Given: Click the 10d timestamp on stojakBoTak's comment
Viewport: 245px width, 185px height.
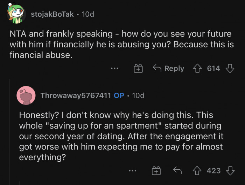Looking at the screenshot, I should tap(87, 14).
